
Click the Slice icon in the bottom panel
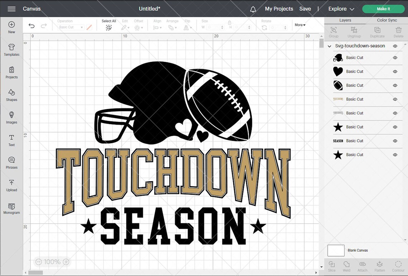pos(331,265)
